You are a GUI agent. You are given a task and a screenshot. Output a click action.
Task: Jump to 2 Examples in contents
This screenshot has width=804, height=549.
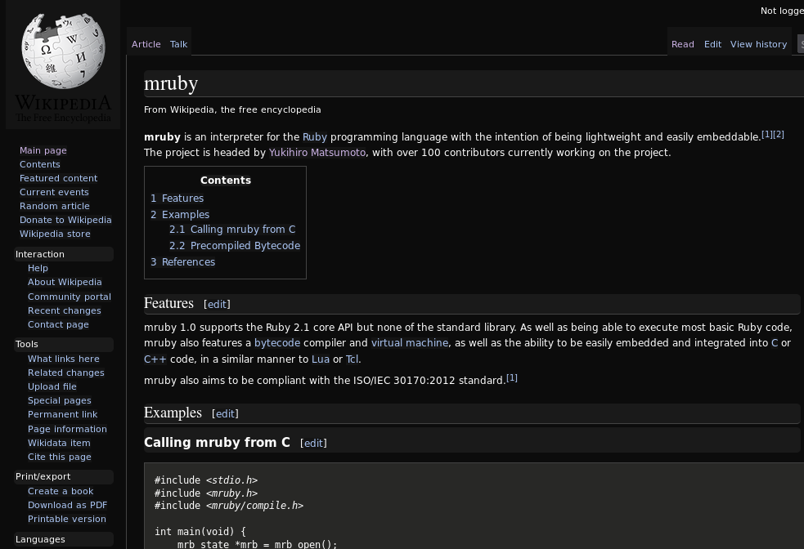point(180,215)
